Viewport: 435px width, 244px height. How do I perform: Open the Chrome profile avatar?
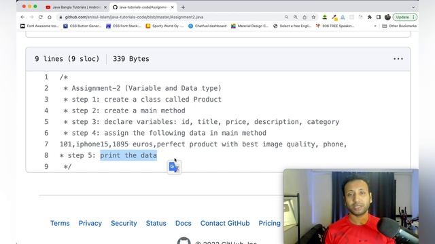tap(387, 17)
